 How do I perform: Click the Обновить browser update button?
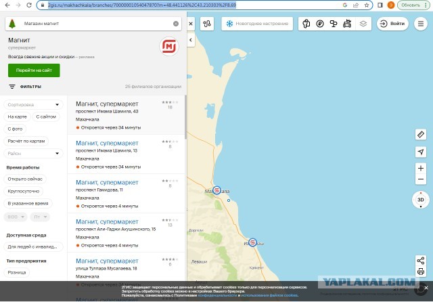coord(413,5)
